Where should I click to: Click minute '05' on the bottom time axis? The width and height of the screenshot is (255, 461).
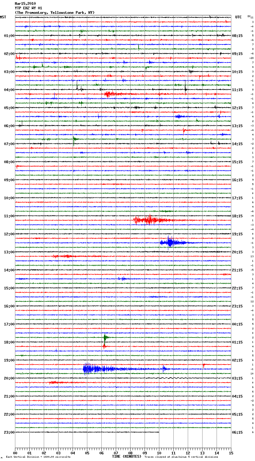(87, 453)
